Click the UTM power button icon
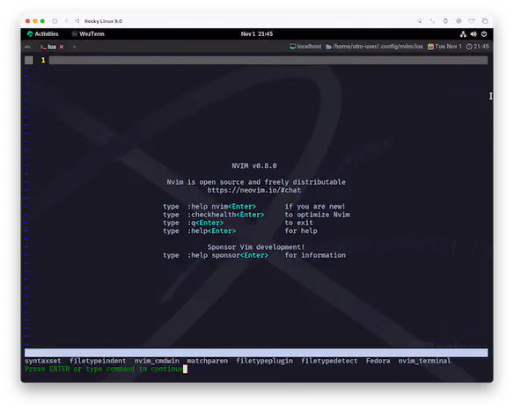The height and width of the screenshot is (410, 514). [55, 21]
